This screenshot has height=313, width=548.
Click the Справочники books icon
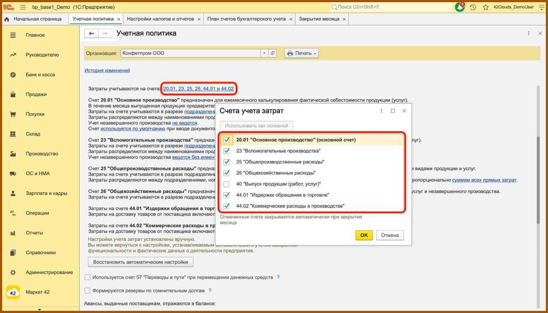[13, 253]
